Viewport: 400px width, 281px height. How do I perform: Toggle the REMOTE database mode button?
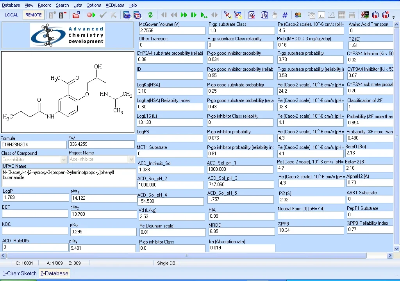coord(34,15)
